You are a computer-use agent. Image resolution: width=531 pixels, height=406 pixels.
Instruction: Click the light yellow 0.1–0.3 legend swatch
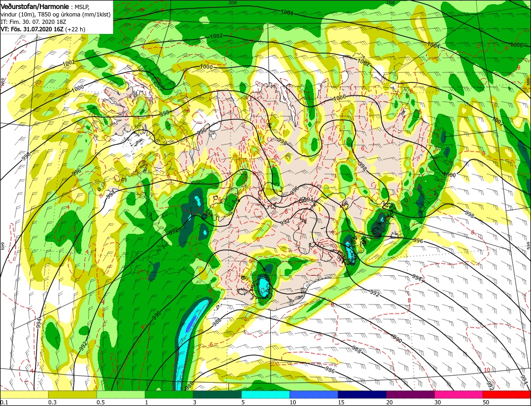pos(24,394)
